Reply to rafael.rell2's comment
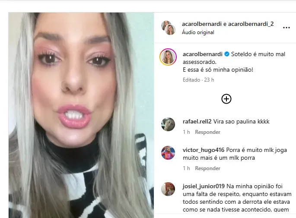296x218 pixels. click(x=208, y=132)
